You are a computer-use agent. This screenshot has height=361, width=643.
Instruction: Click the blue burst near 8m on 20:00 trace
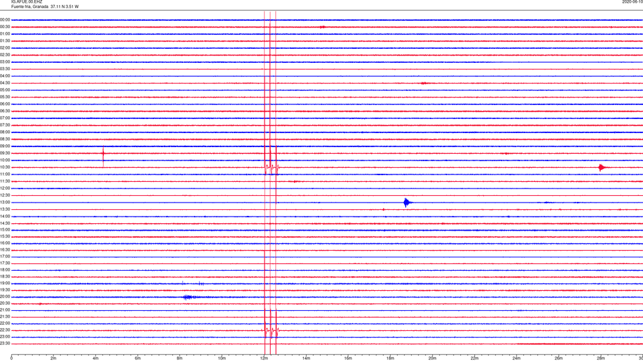point(190,297)
